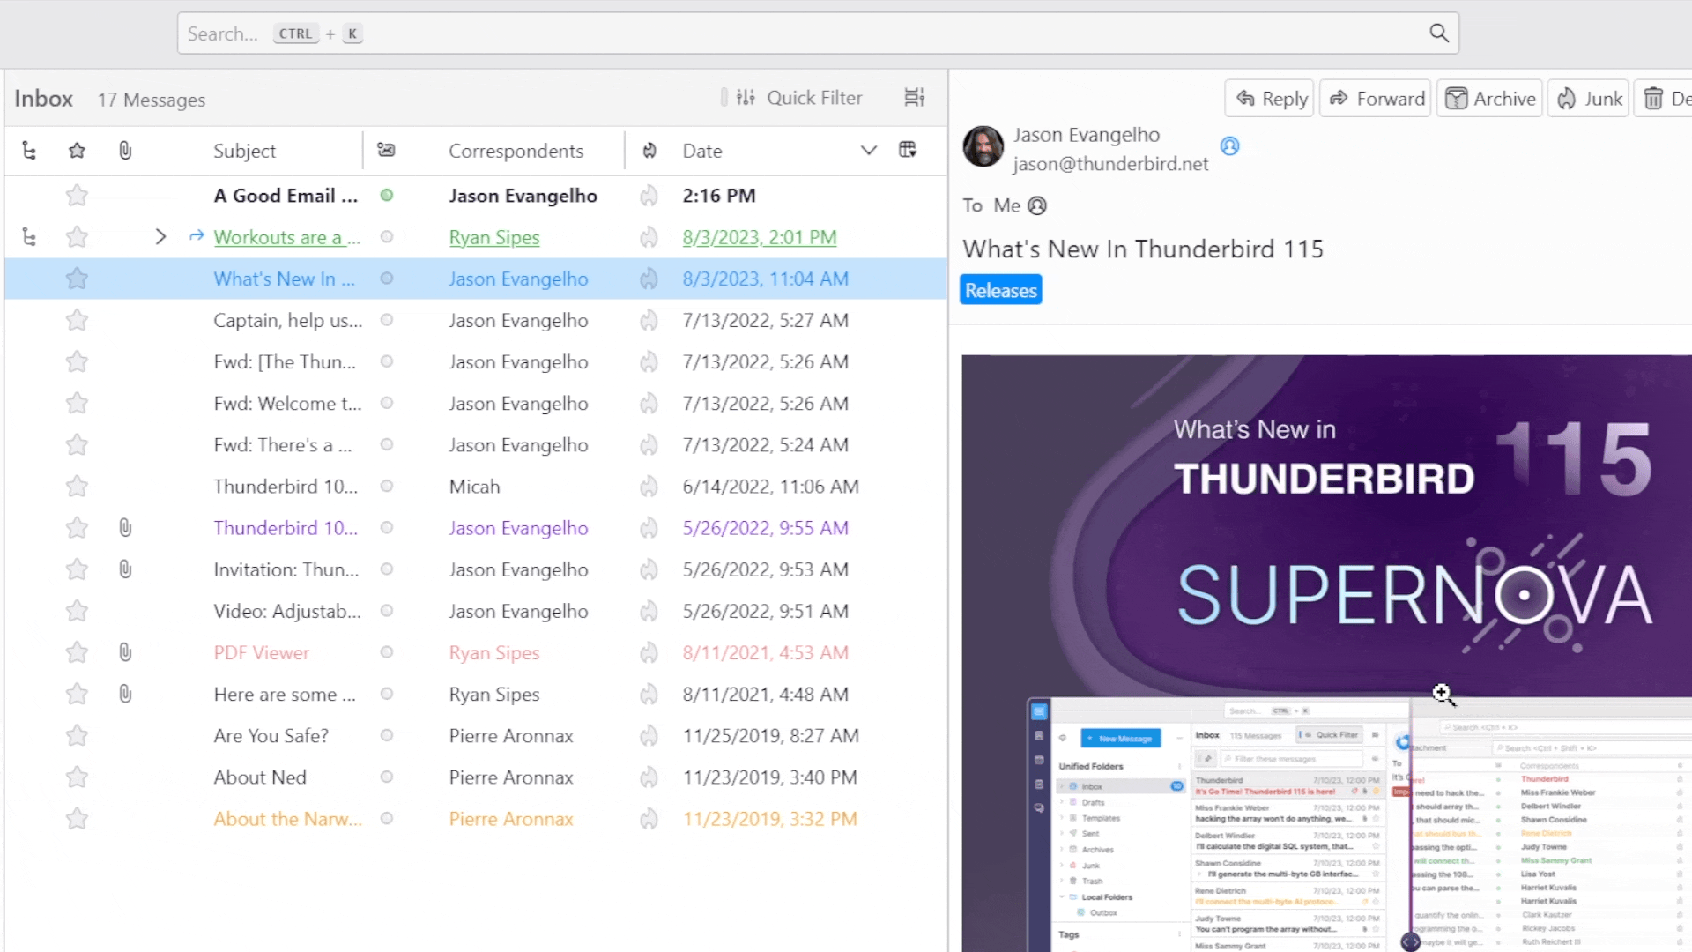Click Reply button
This screenshot has width=1692, height=952.
point(1270,98)
